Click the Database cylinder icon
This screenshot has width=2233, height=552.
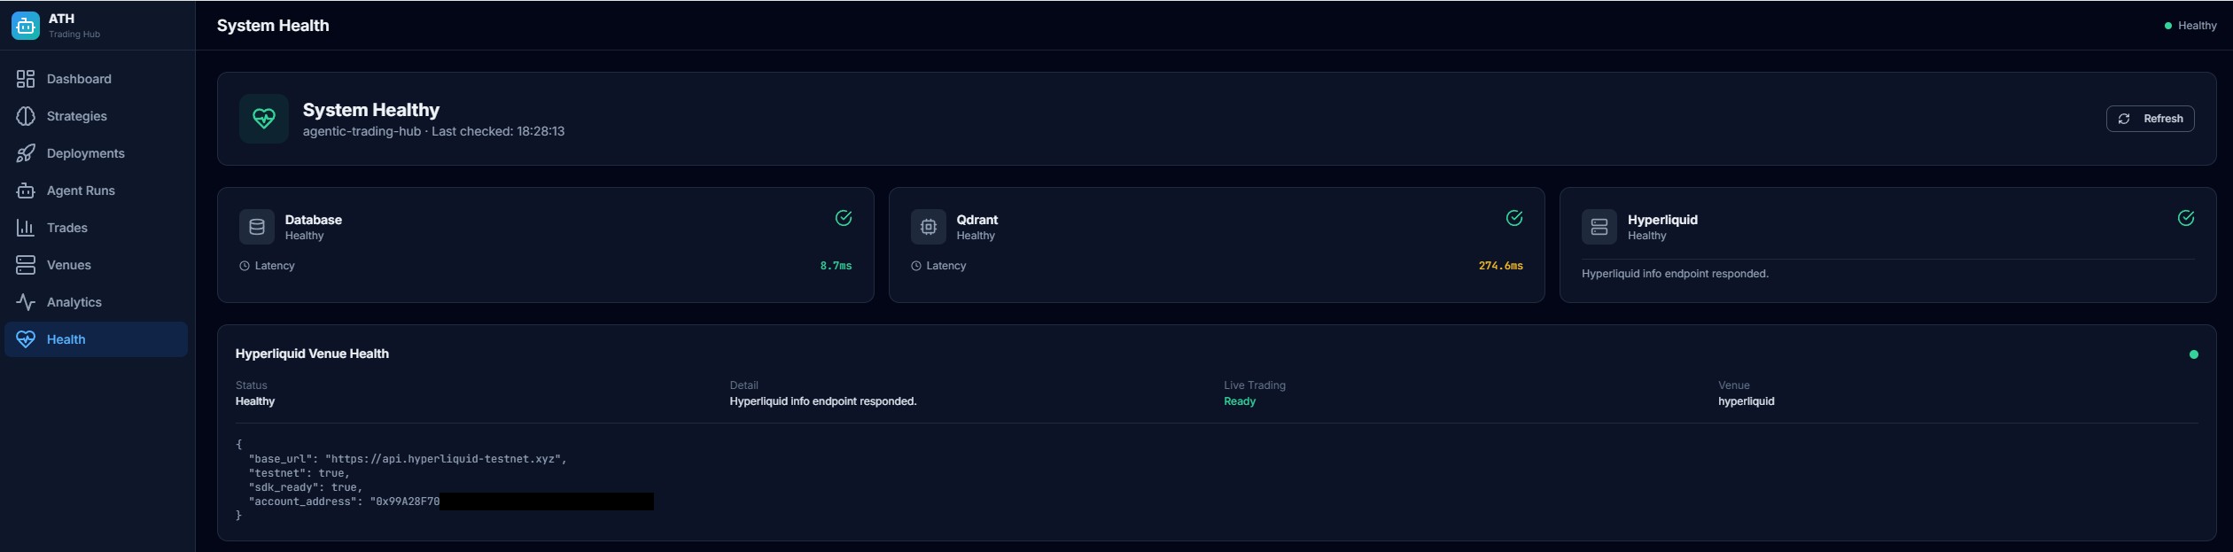257,227
